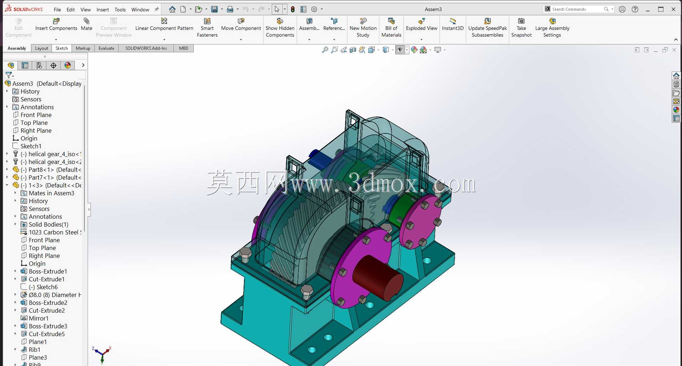Collapse the 1<3> component node
The width and height of the screenshot is (682, 366).
coord(7,185)
